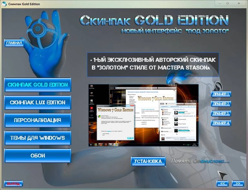Show ПРИМЕР 1 preview
The width and height of the screenshot is (248, 190).
click(221, 94)
